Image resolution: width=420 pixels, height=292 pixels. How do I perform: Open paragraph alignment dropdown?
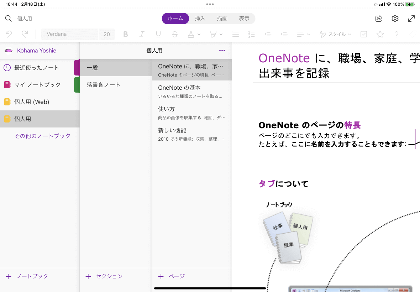coord(304,34)
